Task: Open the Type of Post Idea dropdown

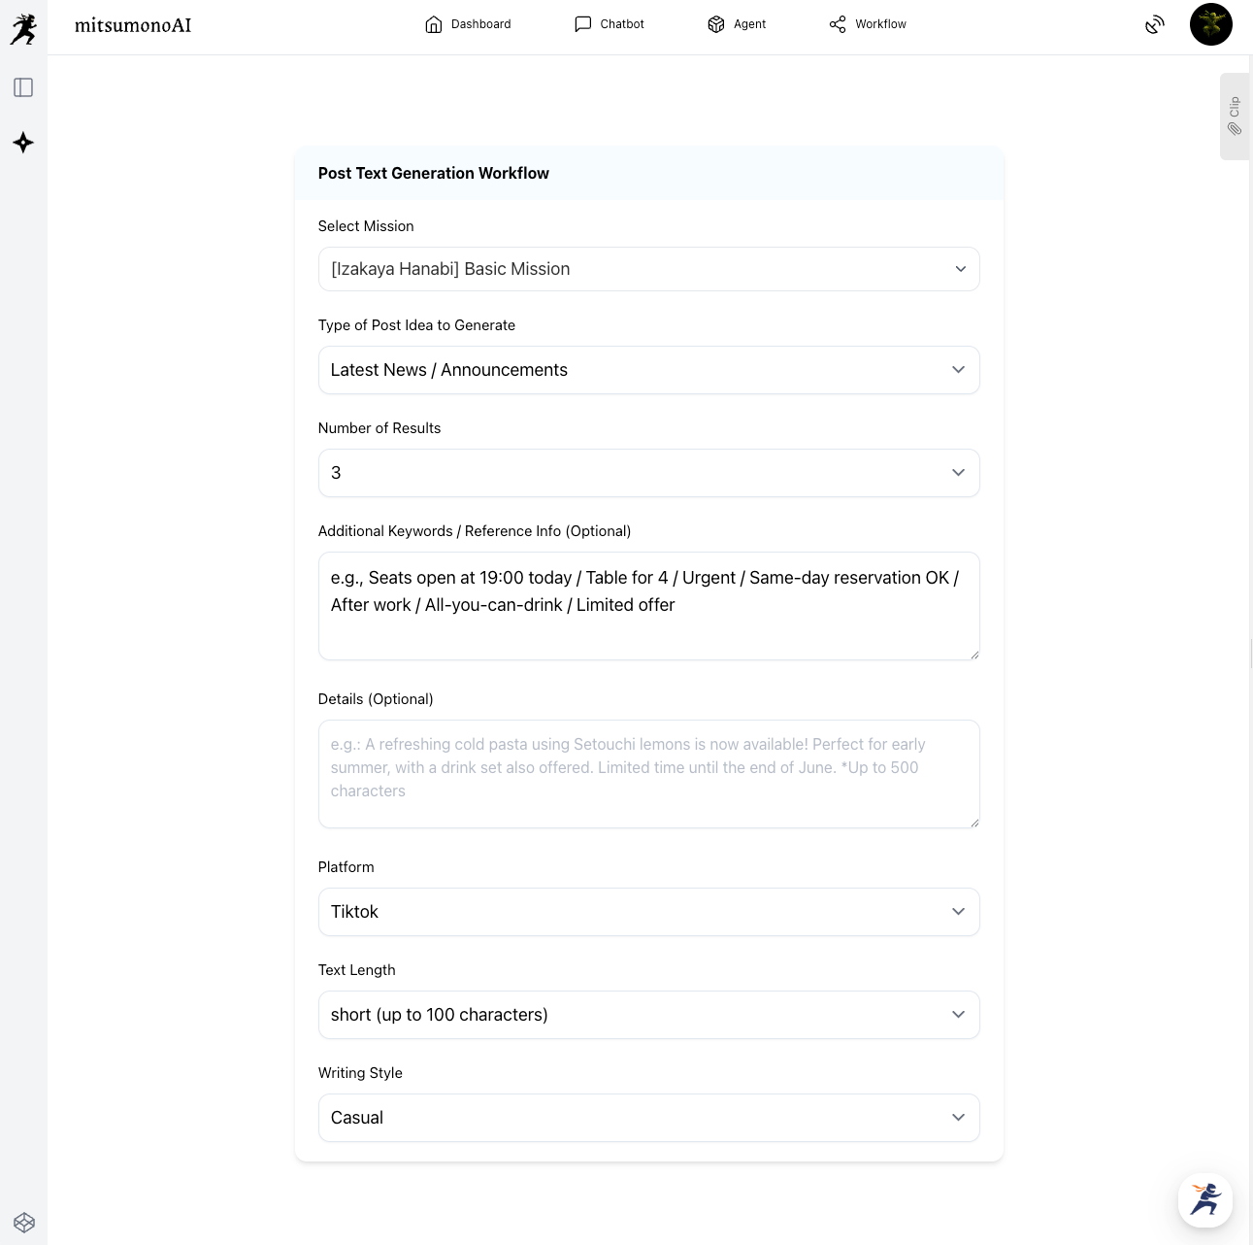Action: point(648,370)
